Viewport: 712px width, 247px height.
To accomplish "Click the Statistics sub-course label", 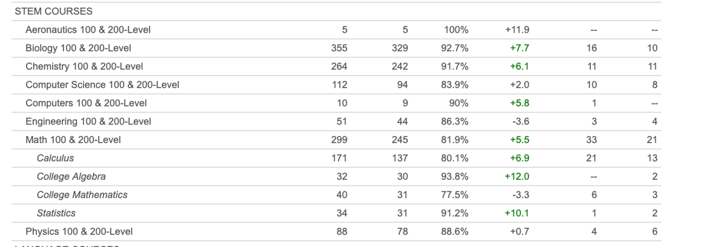I will pos(56,213).
